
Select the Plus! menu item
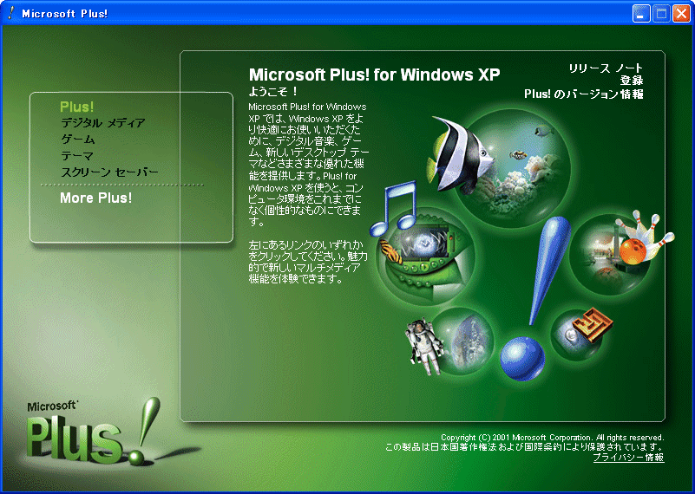[76, 107]
